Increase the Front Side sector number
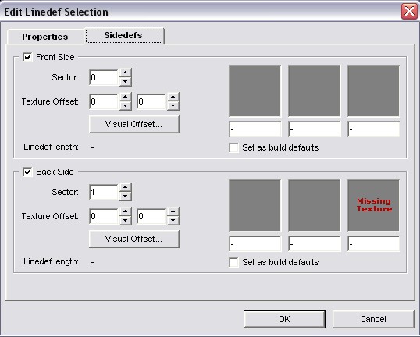This screenshot has height=337, width=420. point(126,73)
